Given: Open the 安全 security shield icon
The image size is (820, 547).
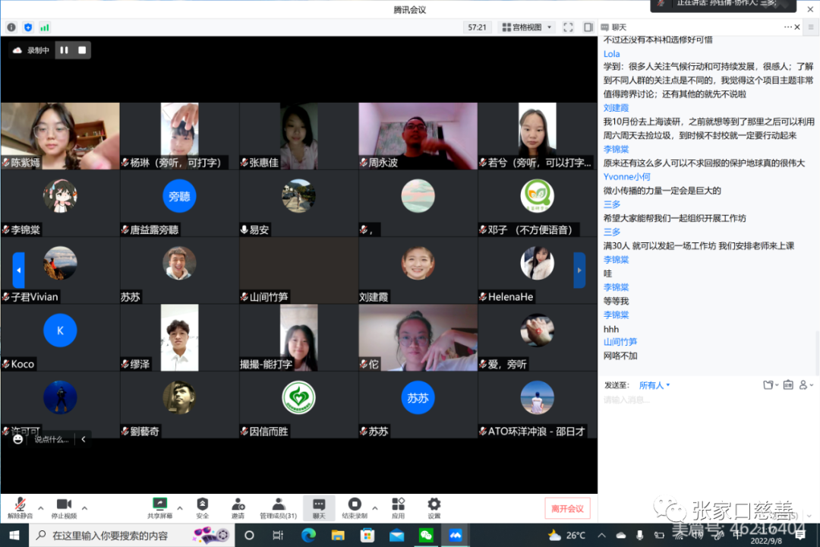Looking at the screenshot, I should coord(202,507).
